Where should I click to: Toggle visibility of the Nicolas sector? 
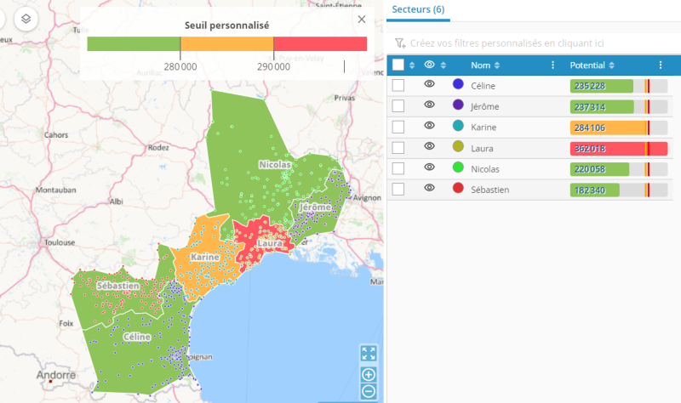coord(430,167)
